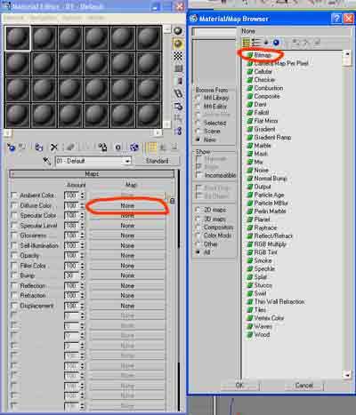
Task: Select Raytrace in map list
Action: pos(265,227)
